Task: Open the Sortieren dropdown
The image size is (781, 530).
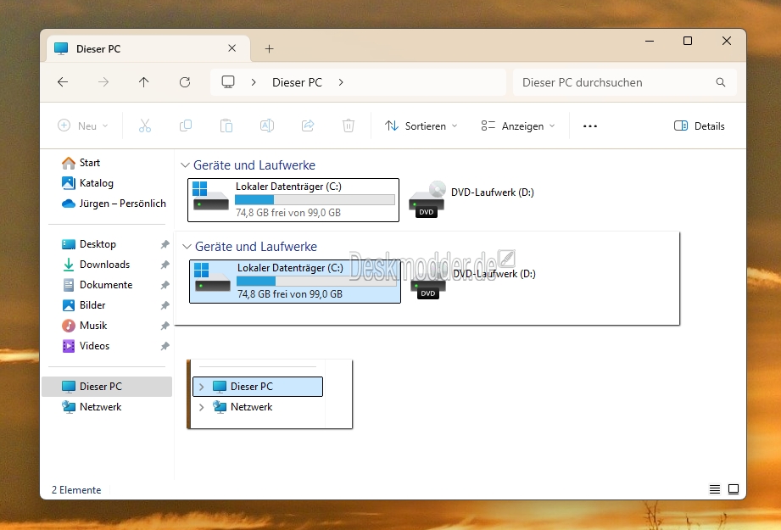Action: (421, 126)
